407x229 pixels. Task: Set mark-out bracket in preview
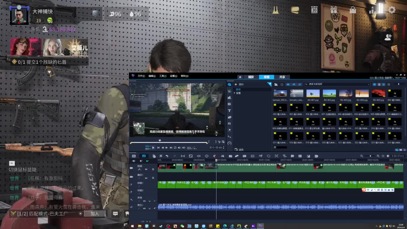pos(216,142)
